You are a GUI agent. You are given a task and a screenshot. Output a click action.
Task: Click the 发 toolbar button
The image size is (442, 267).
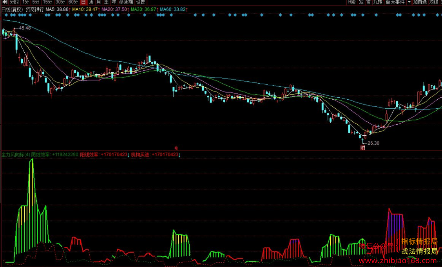(x=361, y=2)
